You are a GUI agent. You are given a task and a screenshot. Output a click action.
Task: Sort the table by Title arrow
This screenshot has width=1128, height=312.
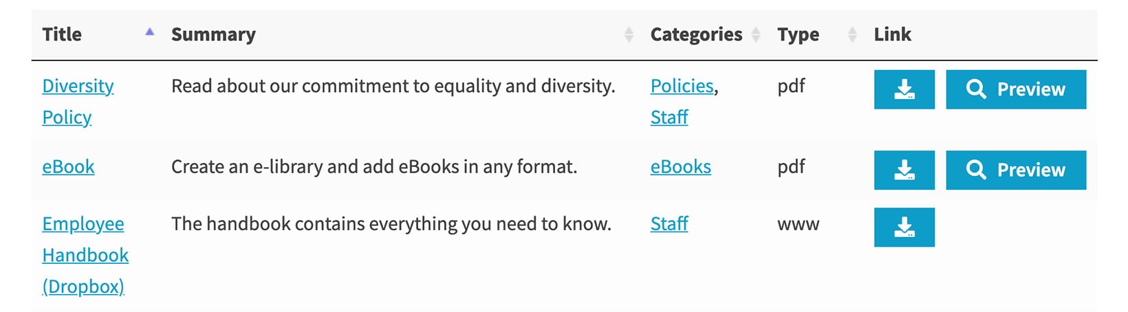(149, 32)
